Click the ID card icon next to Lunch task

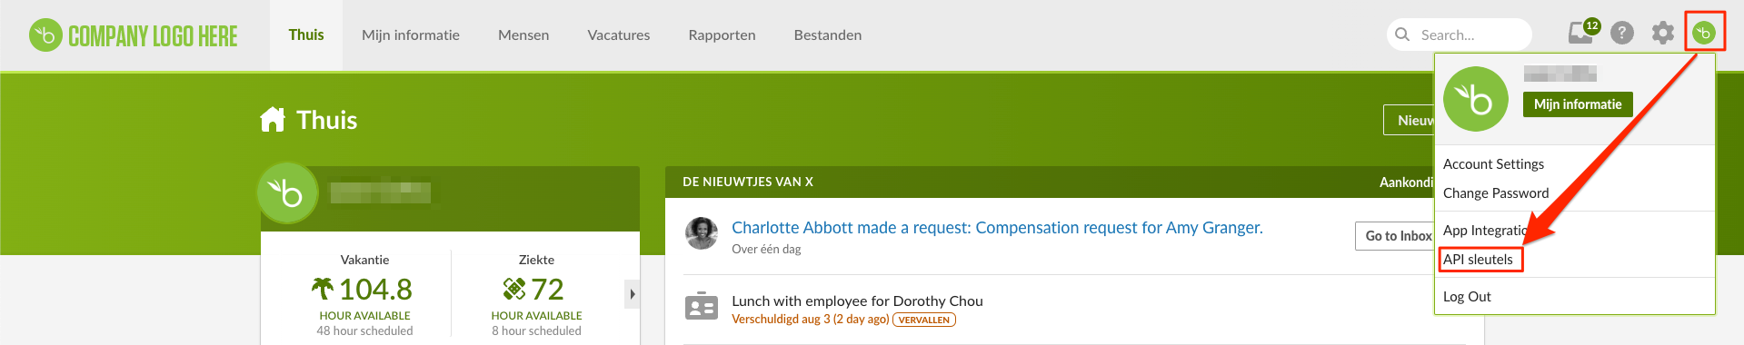(702, 307)
